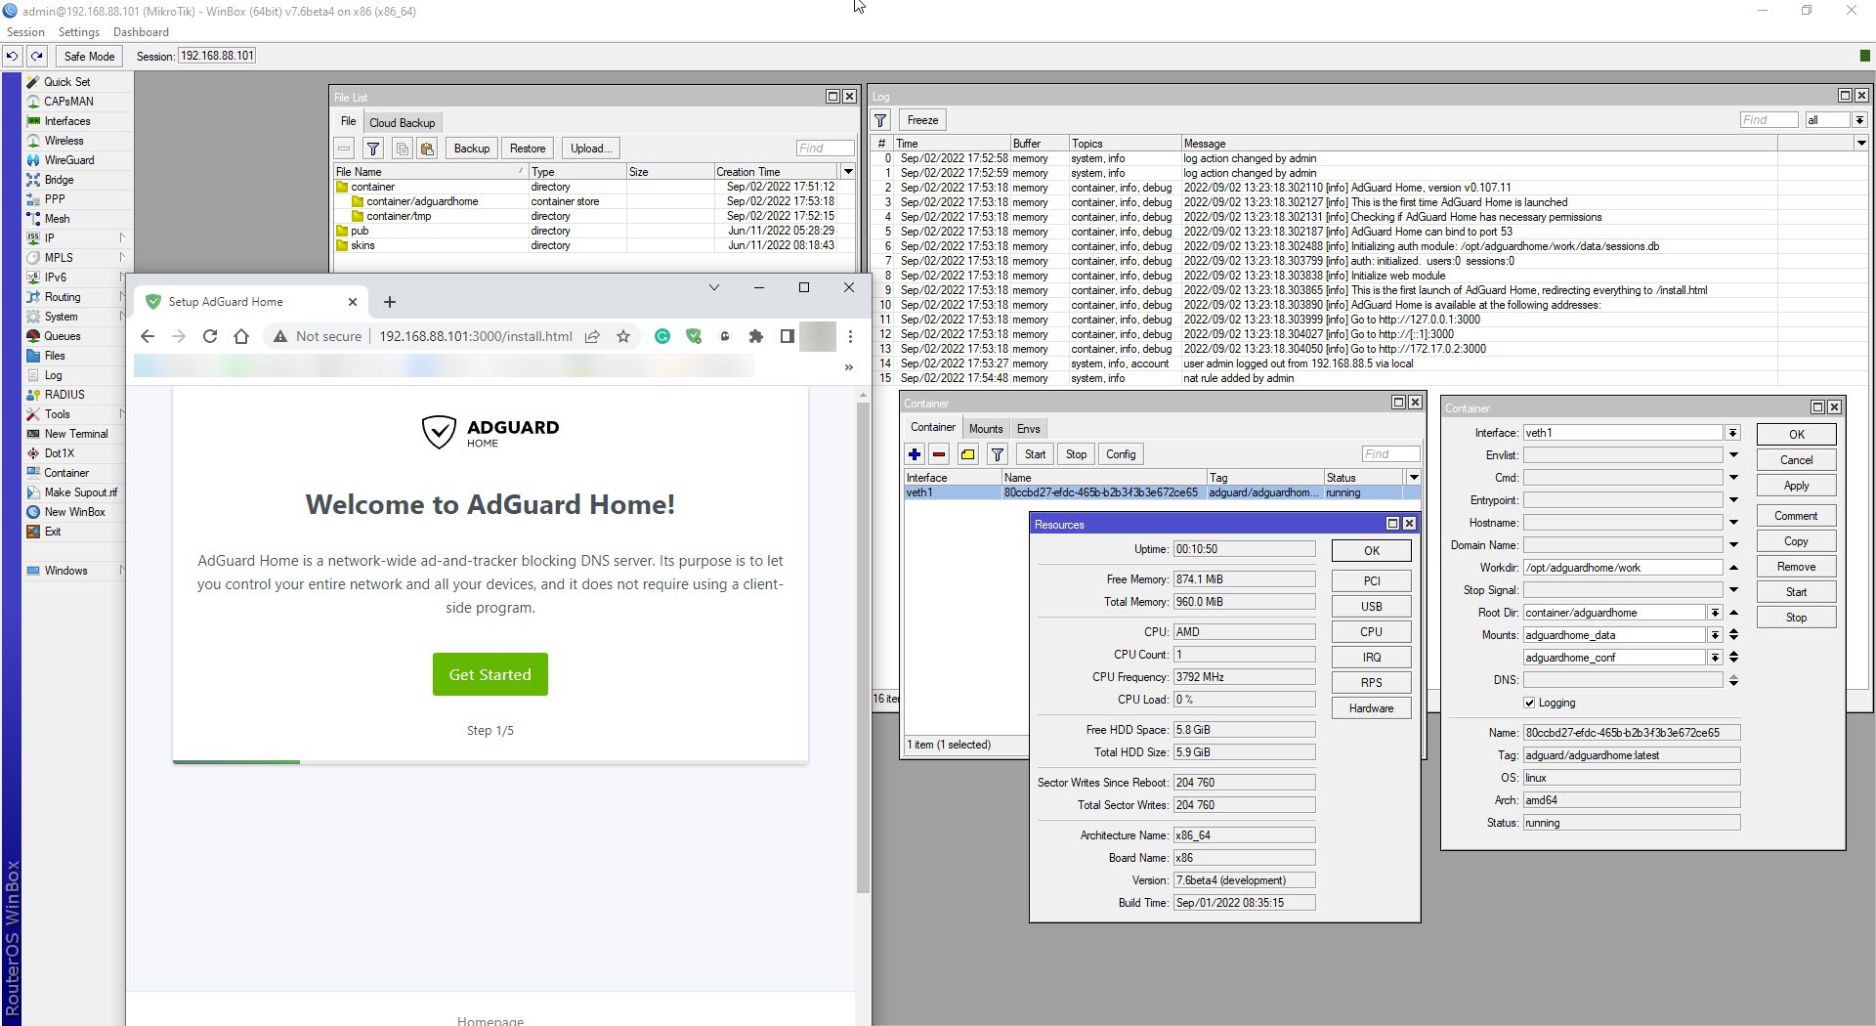Screen dimensions: 1876x1026
Task: Open Container in the sidebar
Action: point(66,473)
